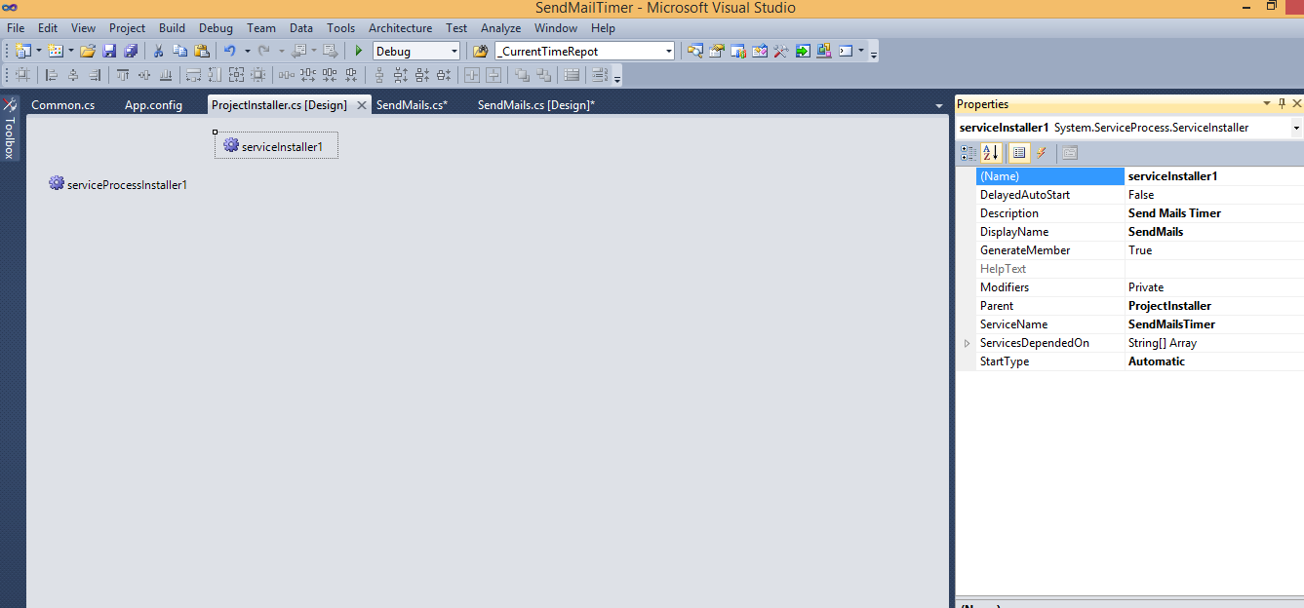
Task: Sort properties alphabetically in Properties panel
Action: pos(989,153)
